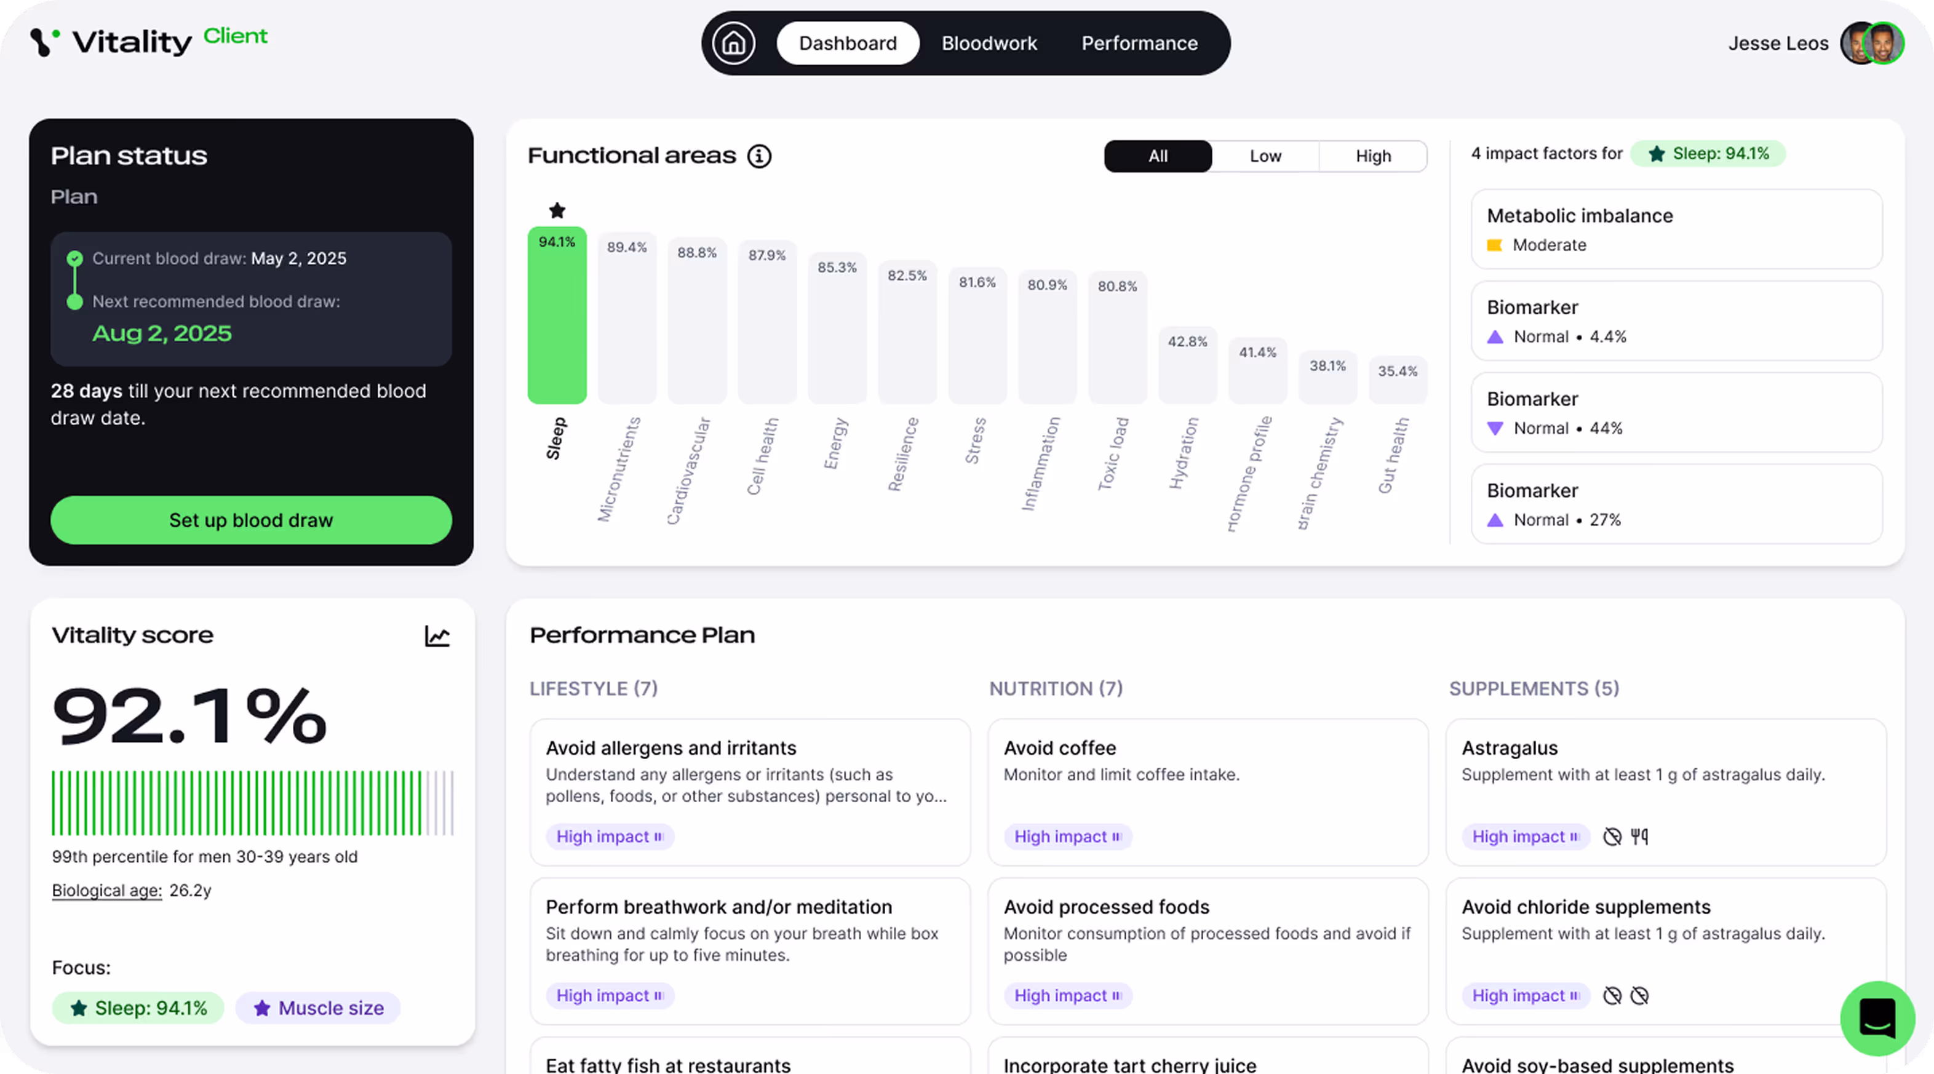Click the Vitality logo mark
Image resolution: width=1934 pixels, height=1074 pixels.
coord(45,42)
